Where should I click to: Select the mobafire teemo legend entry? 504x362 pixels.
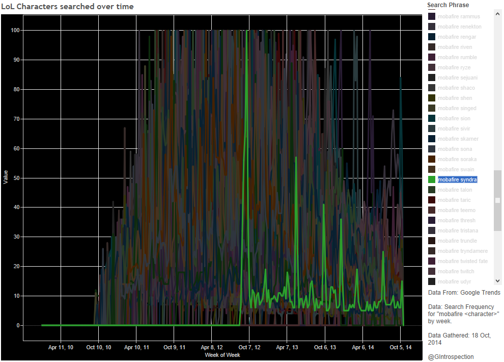[456, 210]
